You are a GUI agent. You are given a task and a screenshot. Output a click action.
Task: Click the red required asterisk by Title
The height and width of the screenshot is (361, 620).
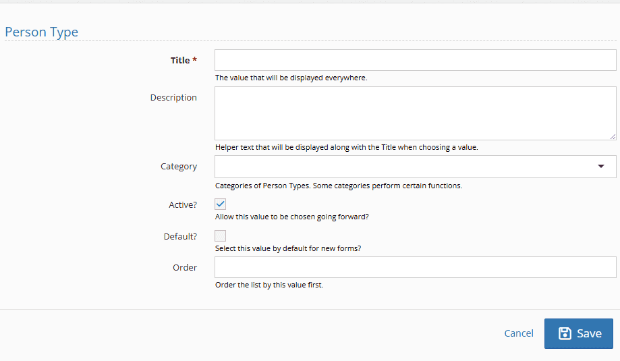195,60
